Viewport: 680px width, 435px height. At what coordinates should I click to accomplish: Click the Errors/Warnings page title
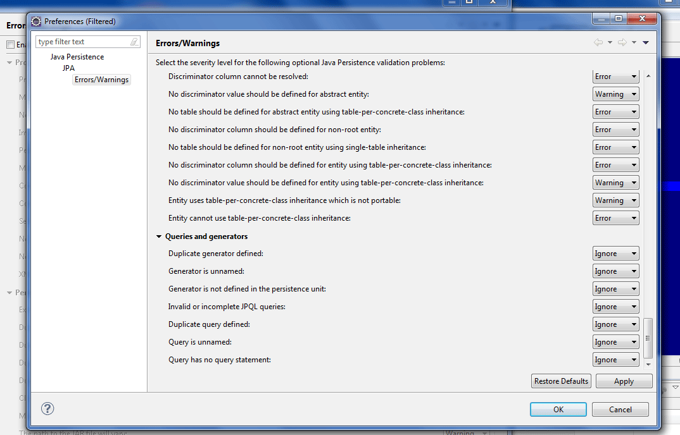coord(188,44)
